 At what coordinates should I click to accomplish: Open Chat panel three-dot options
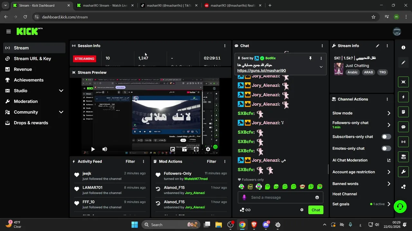[322, 46]
